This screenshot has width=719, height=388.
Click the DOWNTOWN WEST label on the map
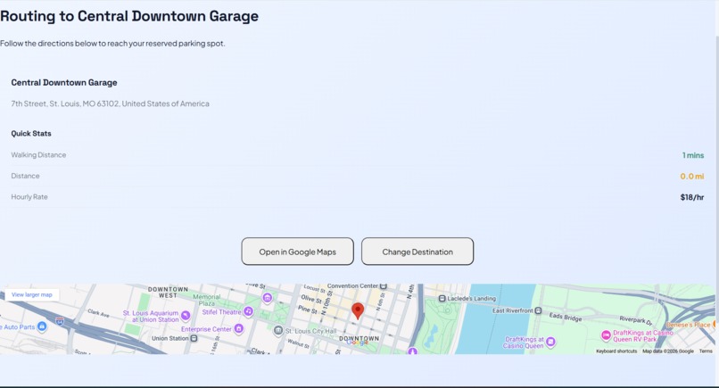(168, 293)
